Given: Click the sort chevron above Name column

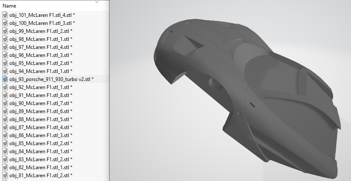Looking at the screenshot, I should pos(97,2).
